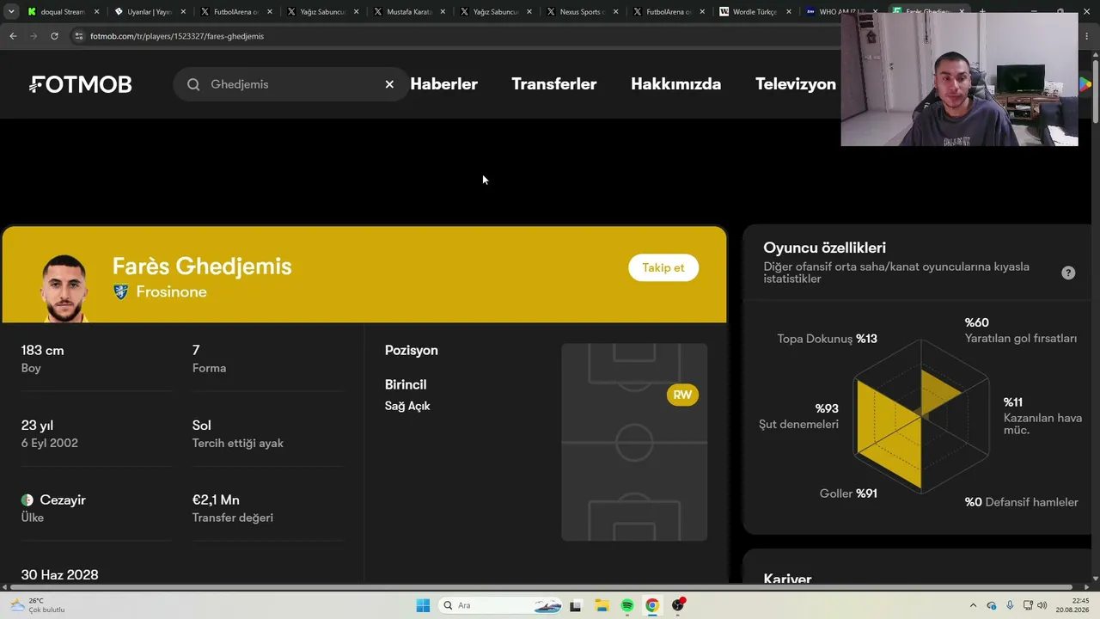Open File Explorer from taskbar
Screen dimensions: 1100x619
coord(602,605)
